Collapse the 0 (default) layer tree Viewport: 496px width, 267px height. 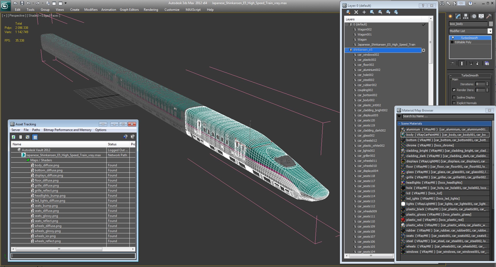pos(347,25)
